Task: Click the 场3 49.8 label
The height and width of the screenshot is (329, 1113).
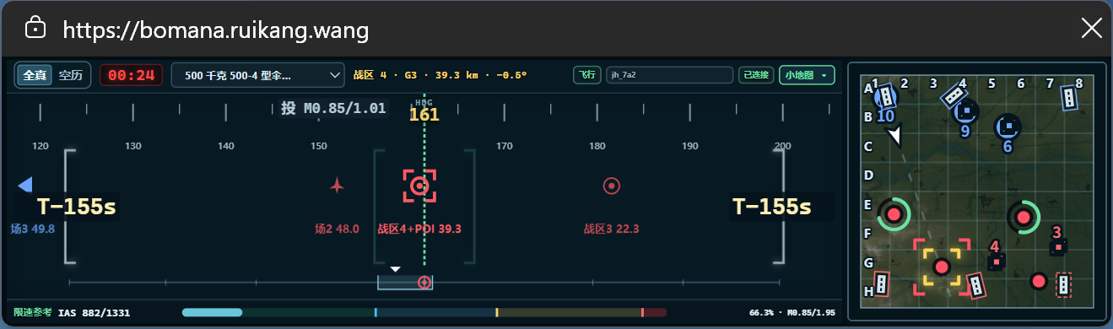Action: [x=33, y=229]
